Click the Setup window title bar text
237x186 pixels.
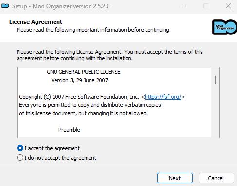[61, 6]
